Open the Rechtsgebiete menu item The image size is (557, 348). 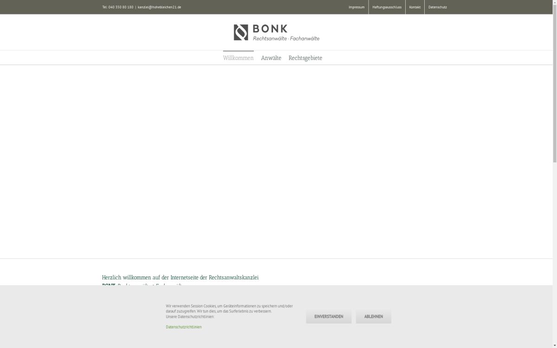[305, 58]
